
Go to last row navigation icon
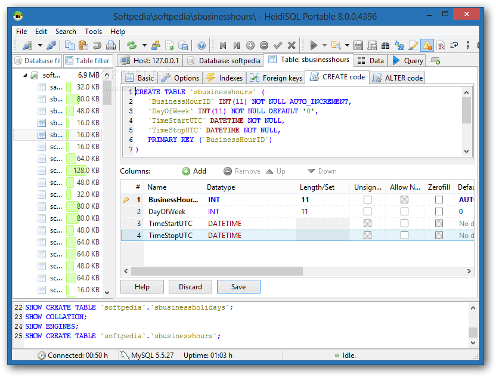(236, 45)
